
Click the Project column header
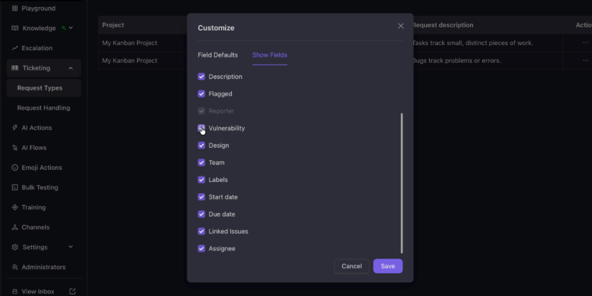point(113,25)
